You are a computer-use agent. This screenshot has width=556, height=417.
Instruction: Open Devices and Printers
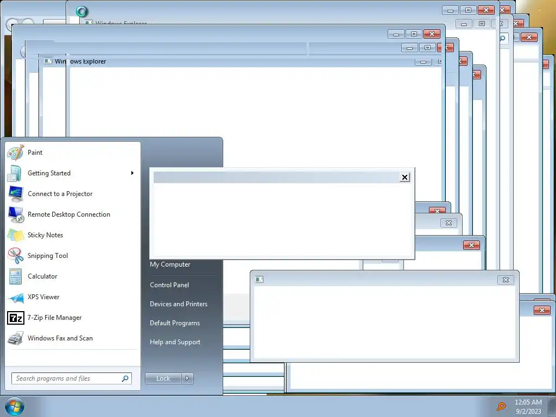point(178,304)
